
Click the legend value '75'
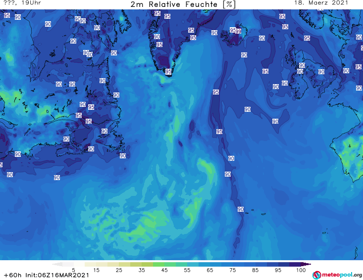(232, 270)
